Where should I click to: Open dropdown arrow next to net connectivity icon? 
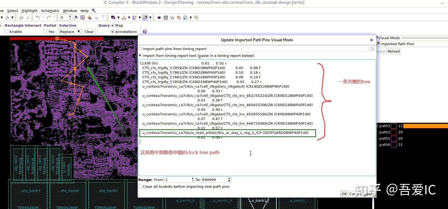click(129, 17)
